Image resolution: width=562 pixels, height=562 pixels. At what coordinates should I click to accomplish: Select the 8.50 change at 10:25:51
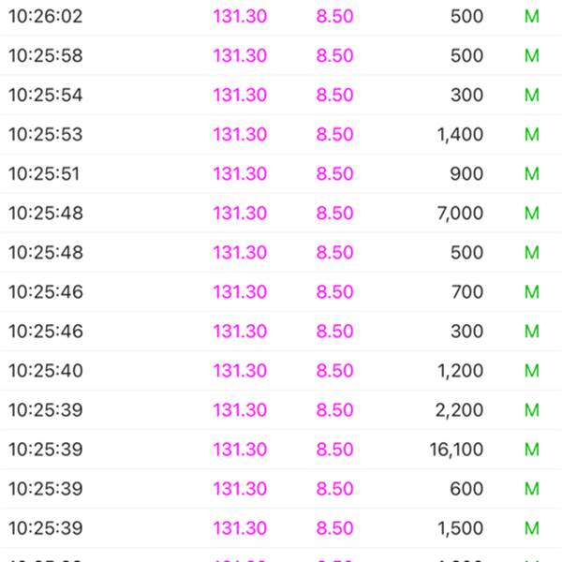coord(334,174)
